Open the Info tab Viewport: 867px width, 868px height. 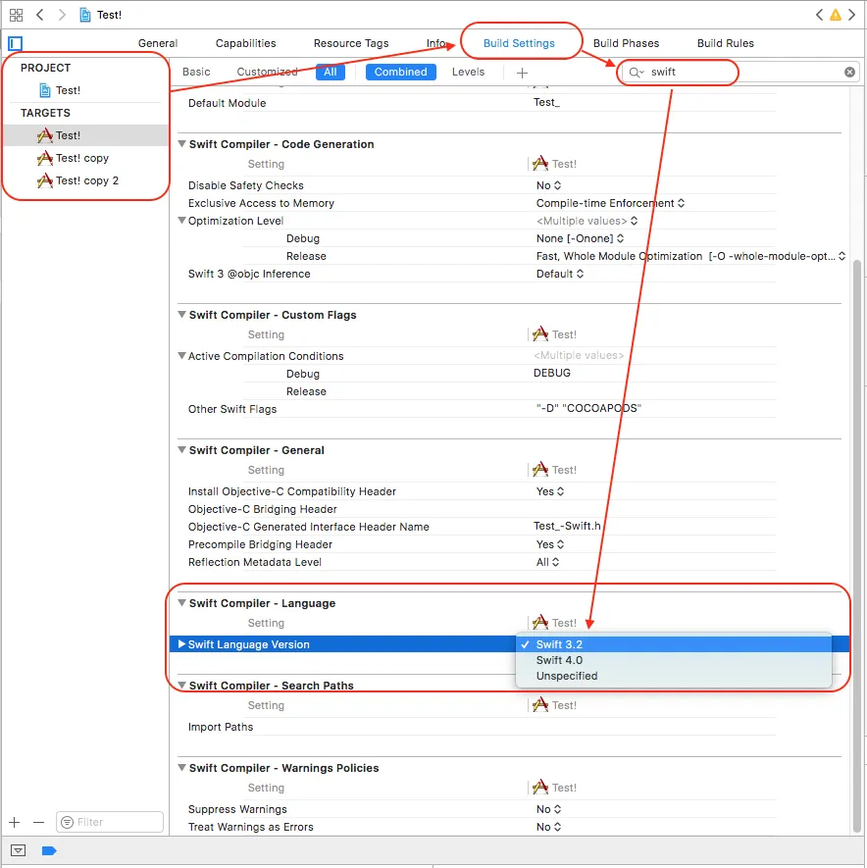435,43
